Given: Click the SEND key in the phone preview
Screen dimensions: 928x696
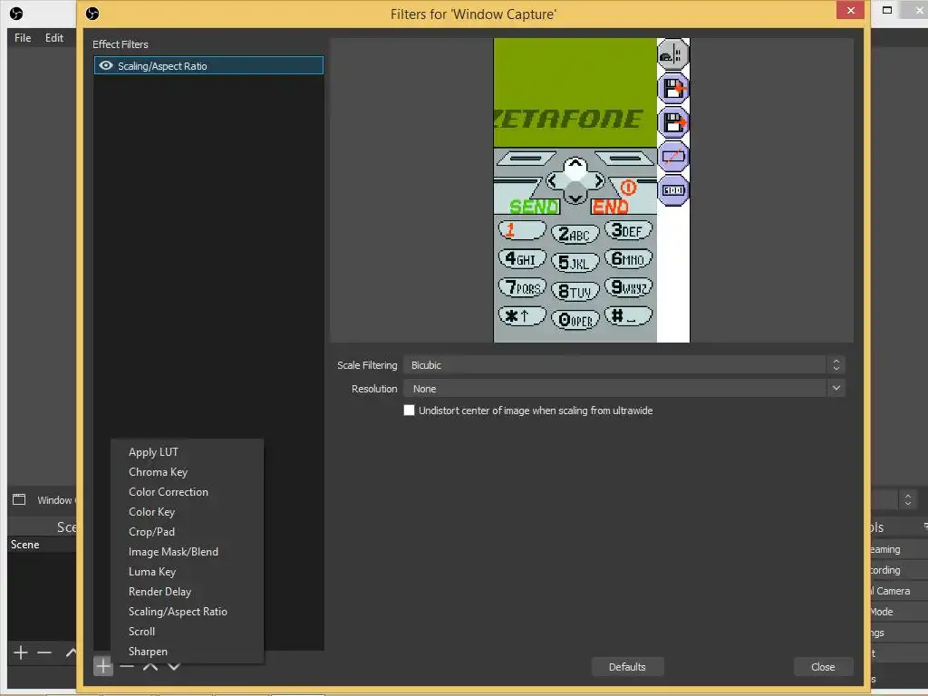Looking at the screenshot, I should (534, 207).
